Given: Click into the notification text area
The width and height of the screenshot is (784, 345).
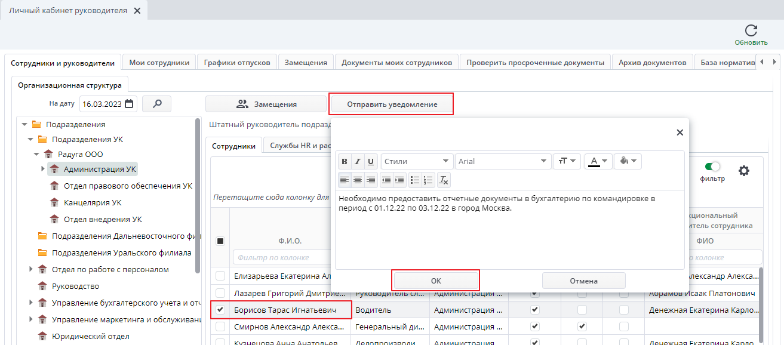Looking at the screenshot, I should coord(510,230).
